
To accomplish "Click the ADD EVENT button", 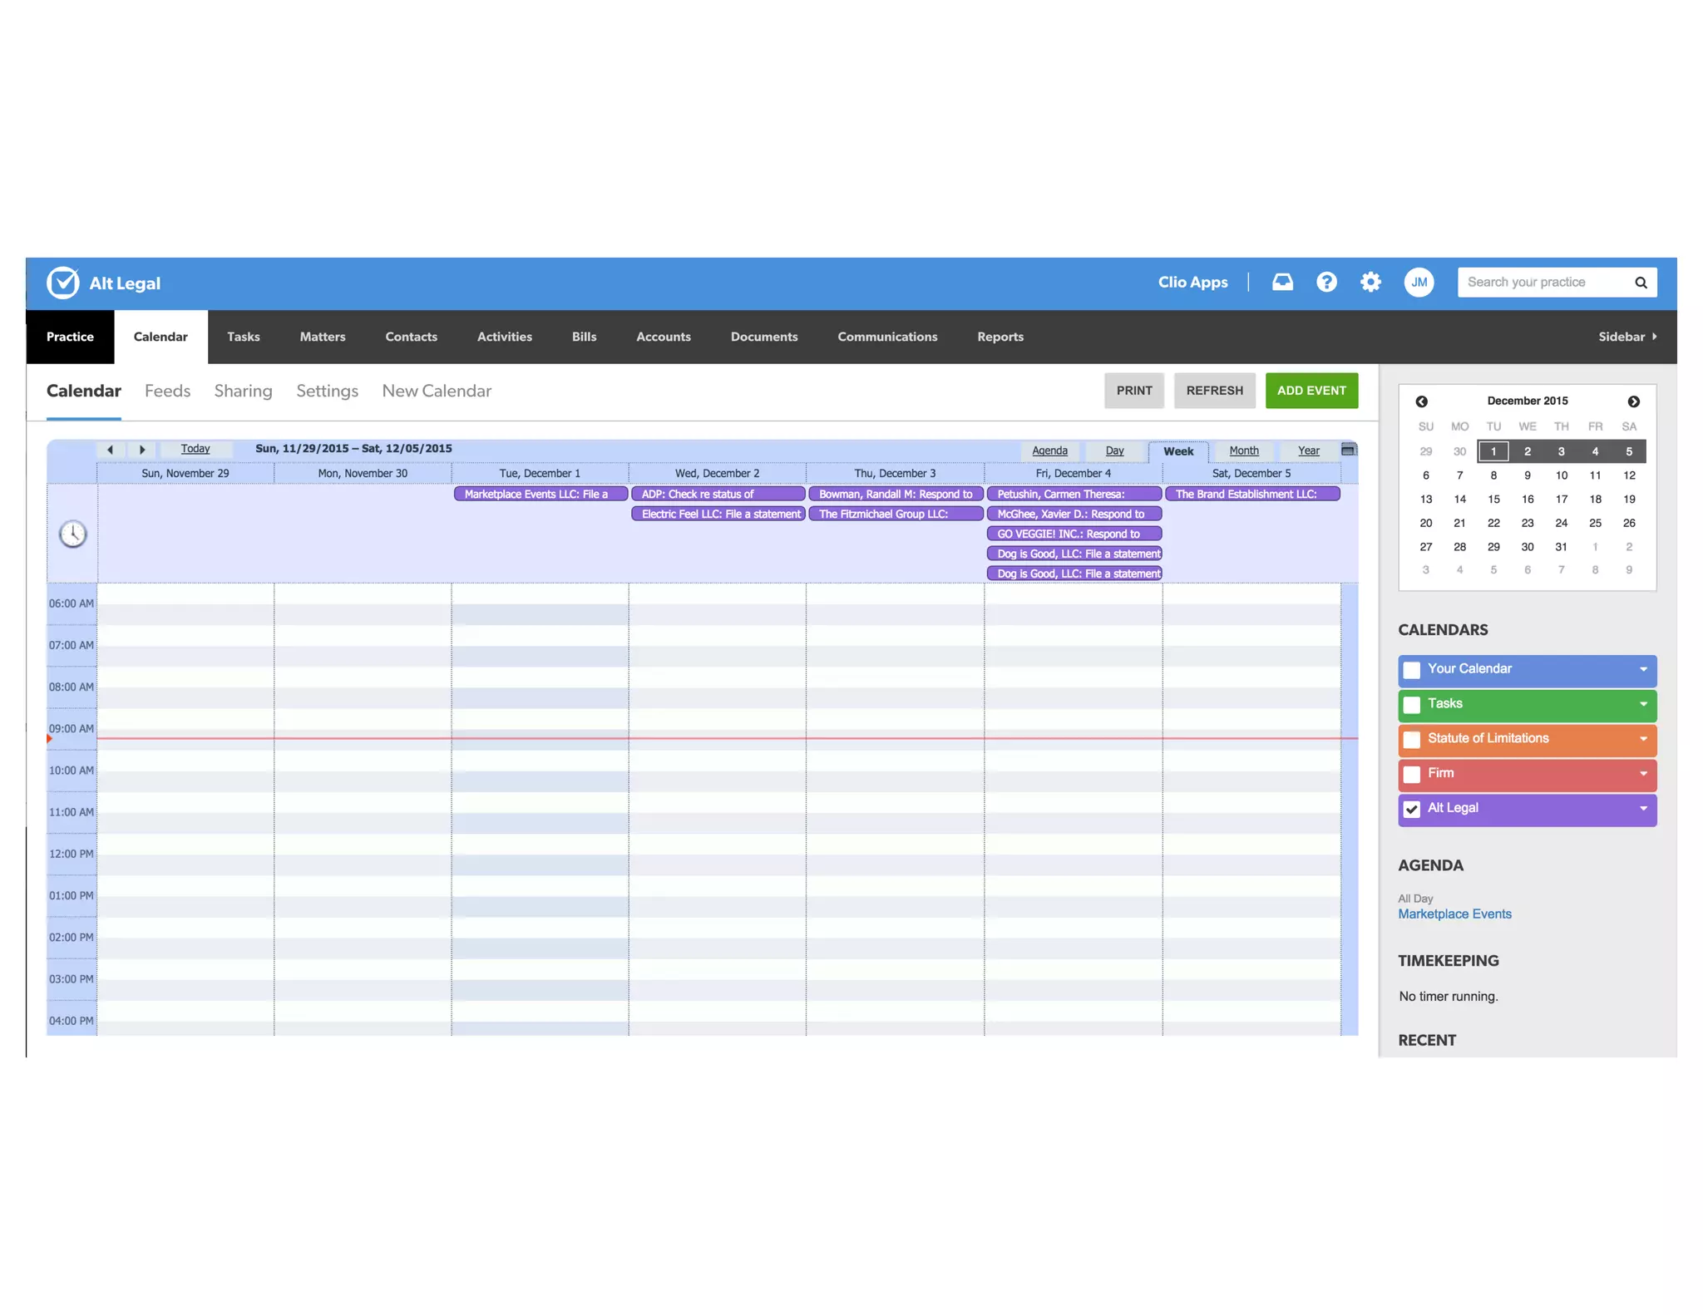I will [x=1311, y=391].
